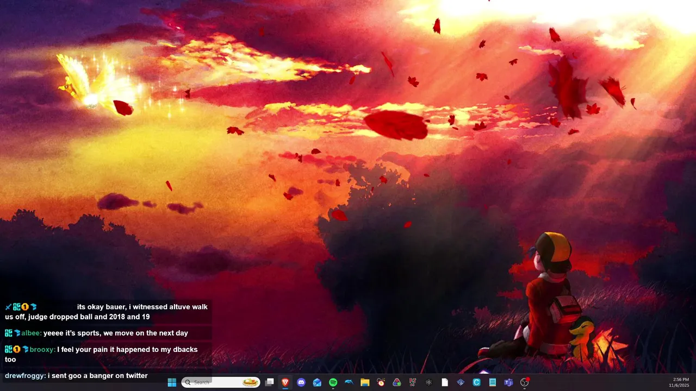Click the taskbar Search box
696x391 pixels.
click(x=221, y=382)
